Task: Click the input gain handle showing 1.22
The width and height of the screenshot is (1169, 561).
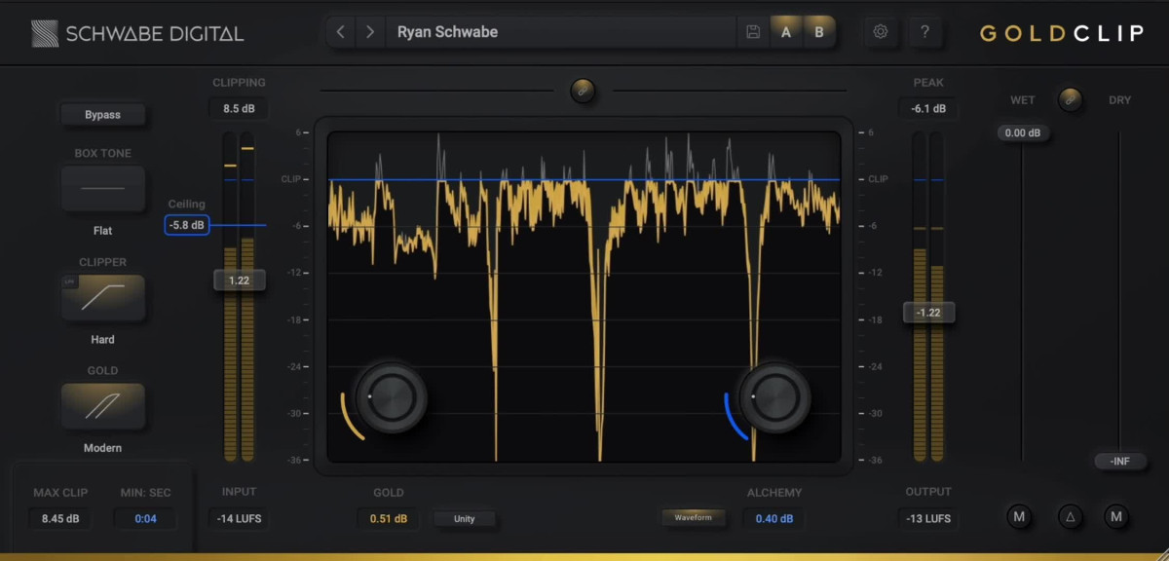Action: (239, 280)
